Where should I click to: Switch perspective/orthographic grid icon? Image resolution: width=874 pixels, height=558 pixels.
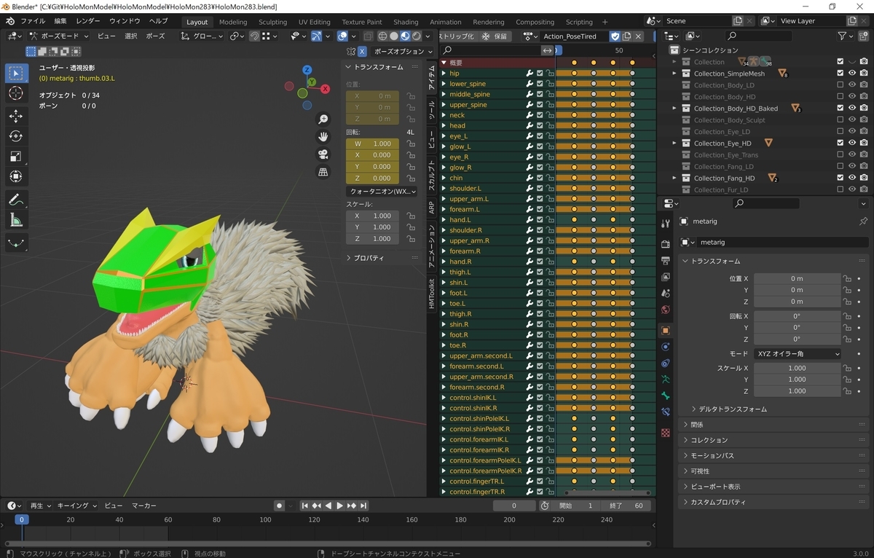click(x=323, y=172)
